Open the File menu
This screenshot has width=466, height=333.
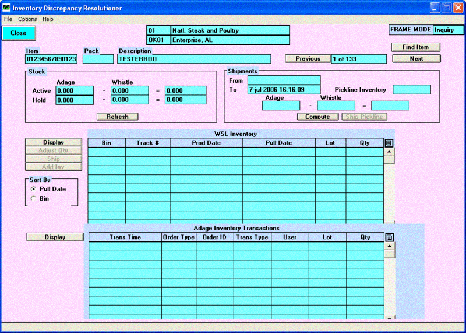pyautogui.click(x=8, y=19)
